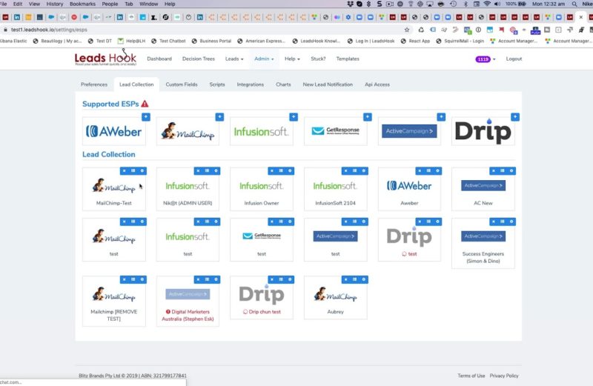Open the list icon on MailChimp-Test card
Viewport: 593px width, 386px height.
click(x=133, y=171)
